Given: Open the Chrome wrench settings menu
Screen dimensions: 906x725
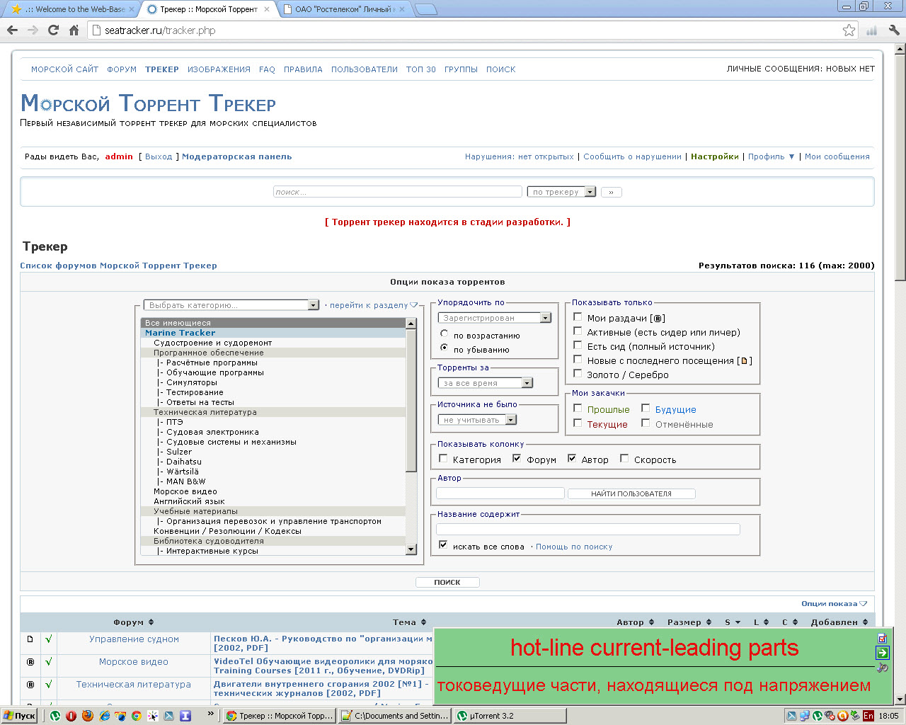Looking at the screenshot, I should coord(893,30).
